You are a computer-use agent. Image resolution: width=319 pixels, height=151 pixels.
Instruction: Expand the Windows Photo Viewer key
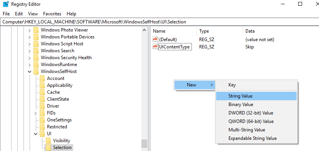[30, 30]
